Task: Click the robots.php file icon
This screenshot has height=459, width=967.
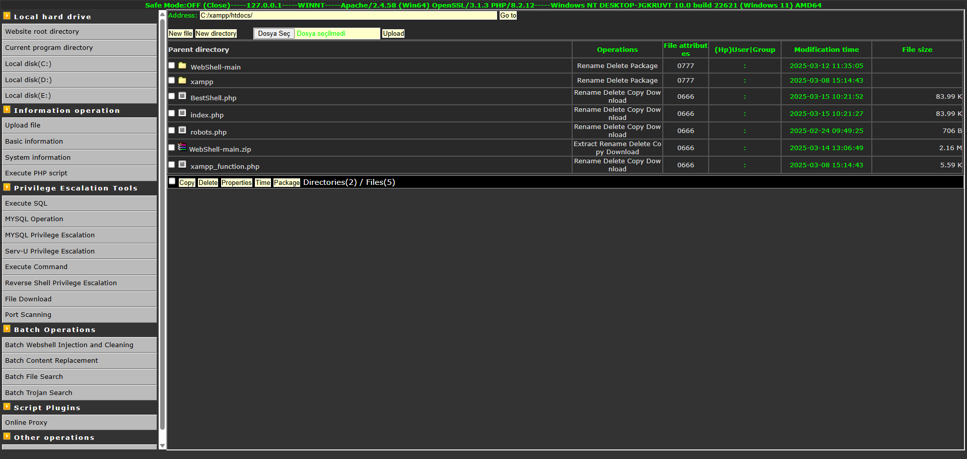Action: [x=182, y=130]
